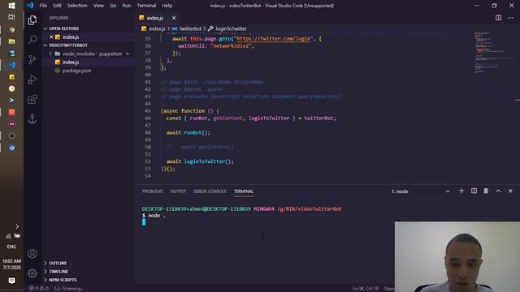Open the Terminal menu
Image resolution: width=520 pixels, height=292 pixels.
pos(146,6)
